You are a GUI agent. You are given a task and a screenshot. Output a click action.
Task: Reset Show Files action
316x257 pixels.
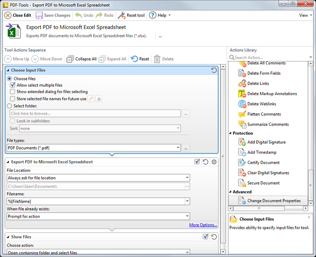(214, 237)
